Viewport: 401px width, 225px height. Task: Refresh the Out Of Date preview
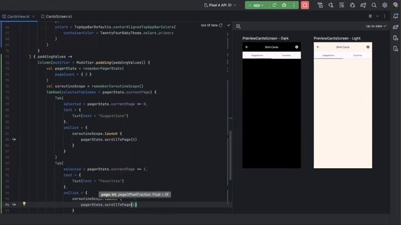click(221, 25)
